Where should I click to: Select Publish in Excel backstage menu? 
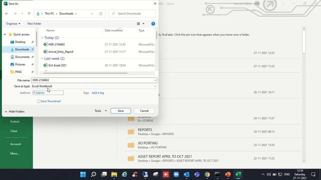point(15,121)
